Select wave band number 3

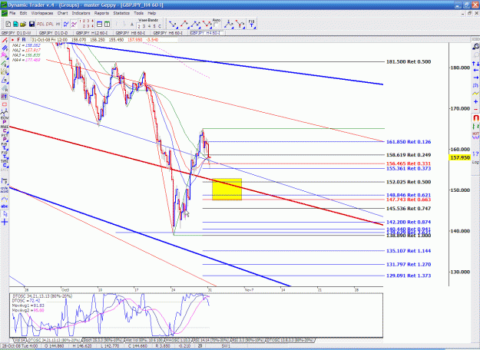[x=144, y=26]
